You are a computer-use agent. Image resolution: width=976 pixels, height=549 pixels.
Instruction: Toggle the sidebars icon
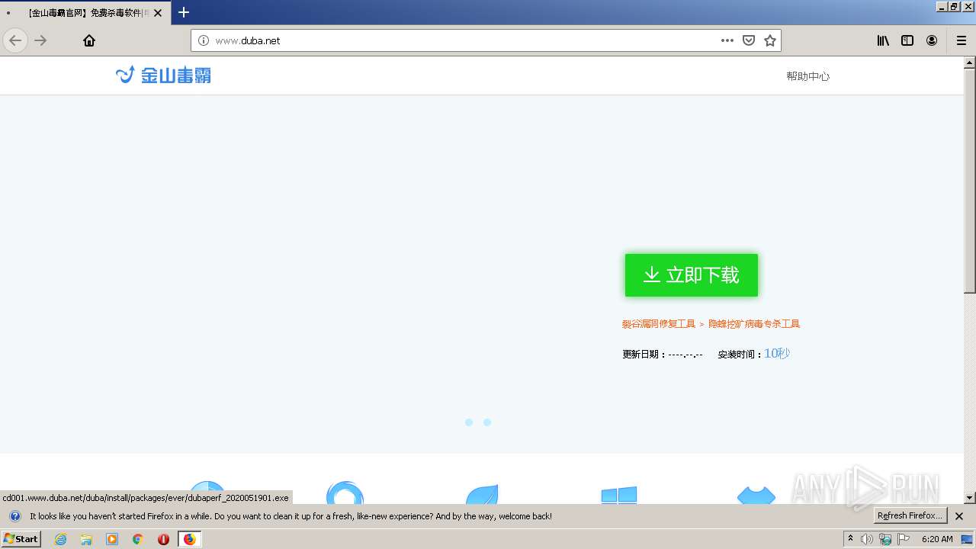pos(907,40)
